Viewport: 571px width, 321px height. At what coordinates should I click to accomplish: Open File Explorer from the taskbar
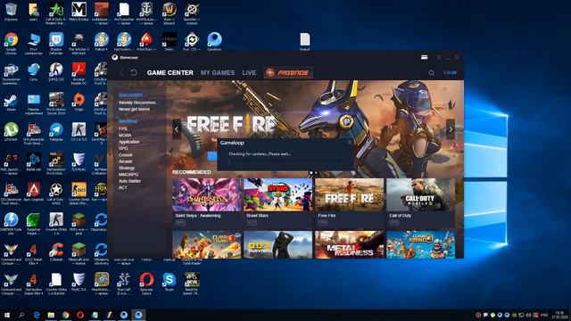51,315
